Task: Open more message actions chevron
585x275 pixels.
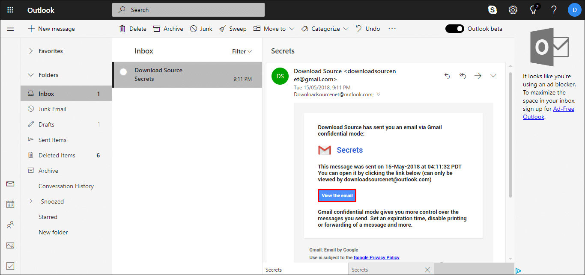Action: (493, 76)
